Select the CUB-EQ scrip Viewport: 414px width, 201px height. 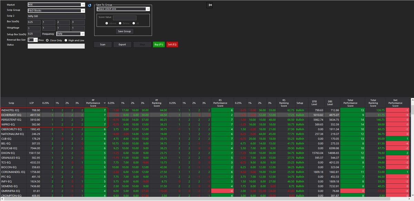tap(7, 139)
